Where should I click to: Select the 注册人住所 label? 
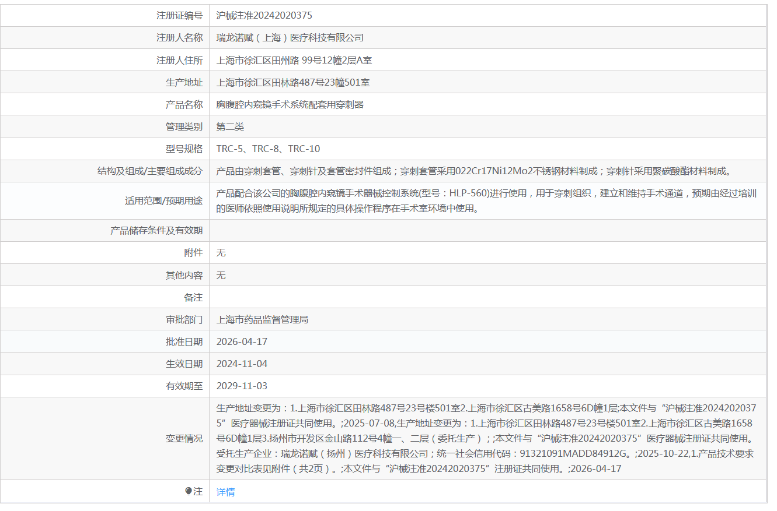click(180, 60)
